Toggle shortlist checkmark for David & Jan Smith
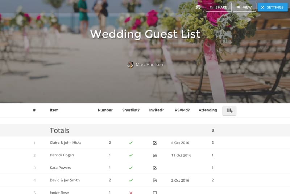 [x=131, y=180]
